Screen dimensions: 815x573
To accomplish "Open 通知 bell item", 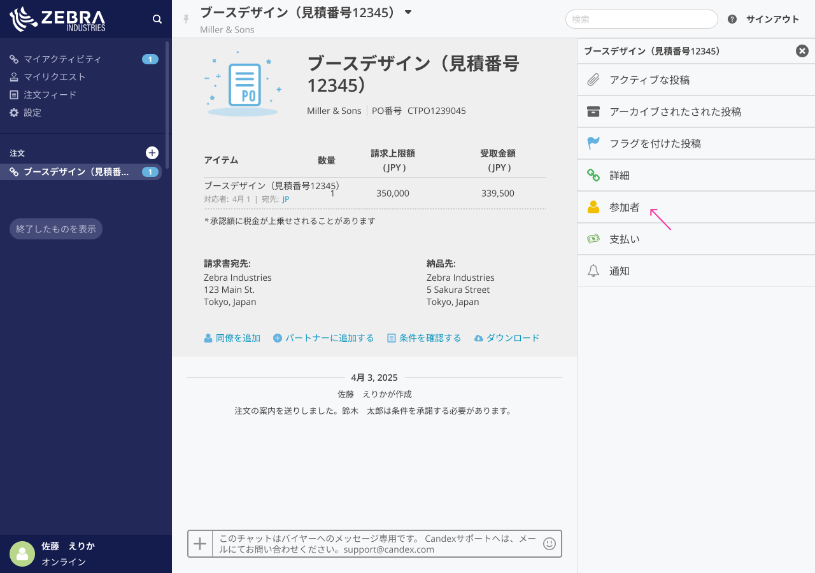I will click(x=619, y=271).
